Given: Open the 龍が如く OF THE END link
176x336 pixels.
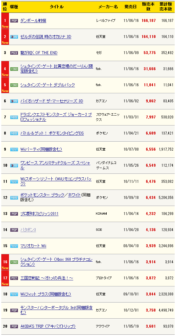Looking at the screenshot, I should [39, 53].
